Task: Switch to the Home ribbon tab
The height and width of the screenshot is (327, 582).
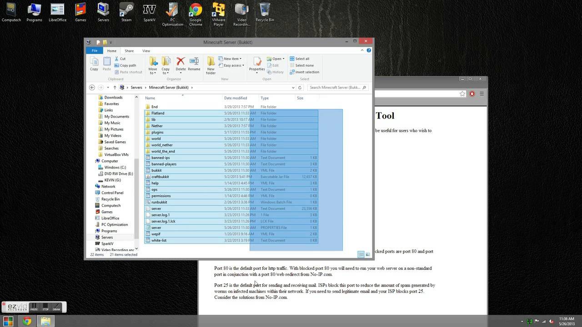Action: [x=112, y=51]
